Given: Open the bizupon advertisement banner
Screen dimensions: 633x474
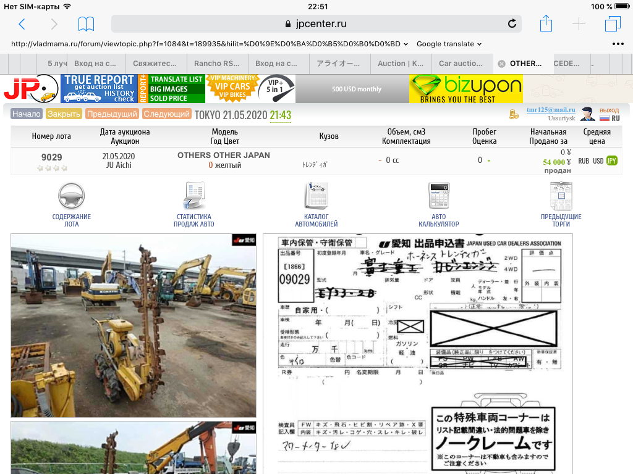Looking at the screenshot, I should 466,89.
